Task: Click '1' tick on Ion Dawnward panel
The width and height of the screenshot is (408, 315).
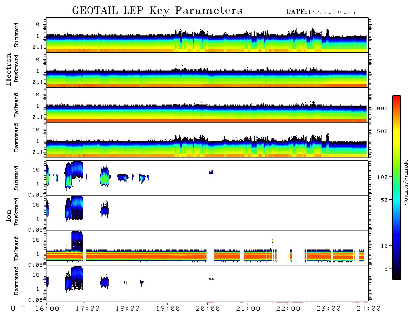Action: (x=38, y=289)
